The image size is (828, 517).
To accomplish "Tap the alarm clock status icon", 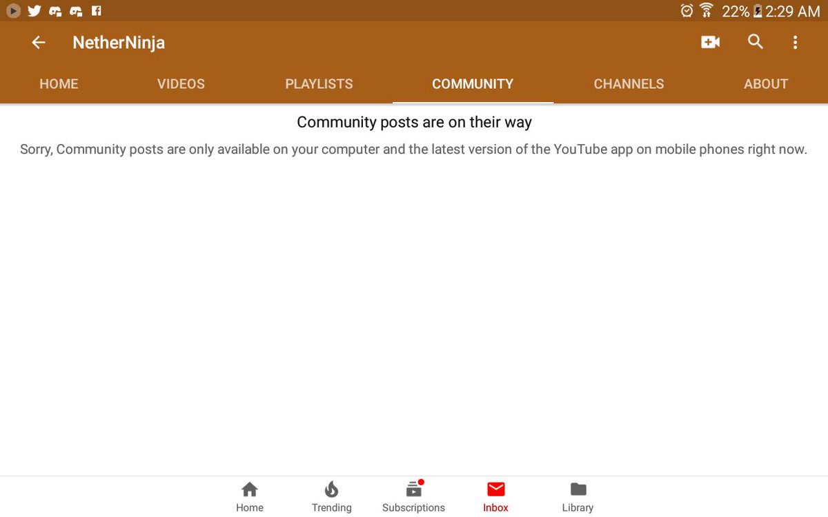I will point(687,10).
